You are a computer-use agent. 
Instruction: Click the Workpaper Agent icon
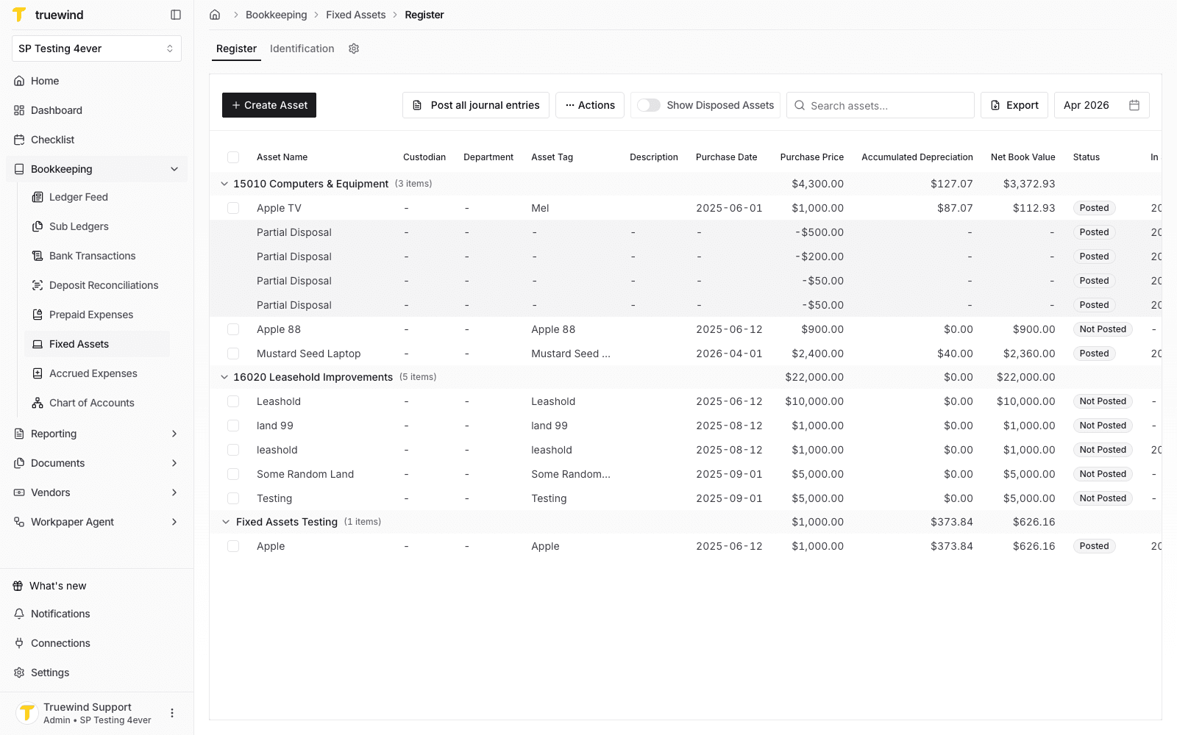click(19, 522)
